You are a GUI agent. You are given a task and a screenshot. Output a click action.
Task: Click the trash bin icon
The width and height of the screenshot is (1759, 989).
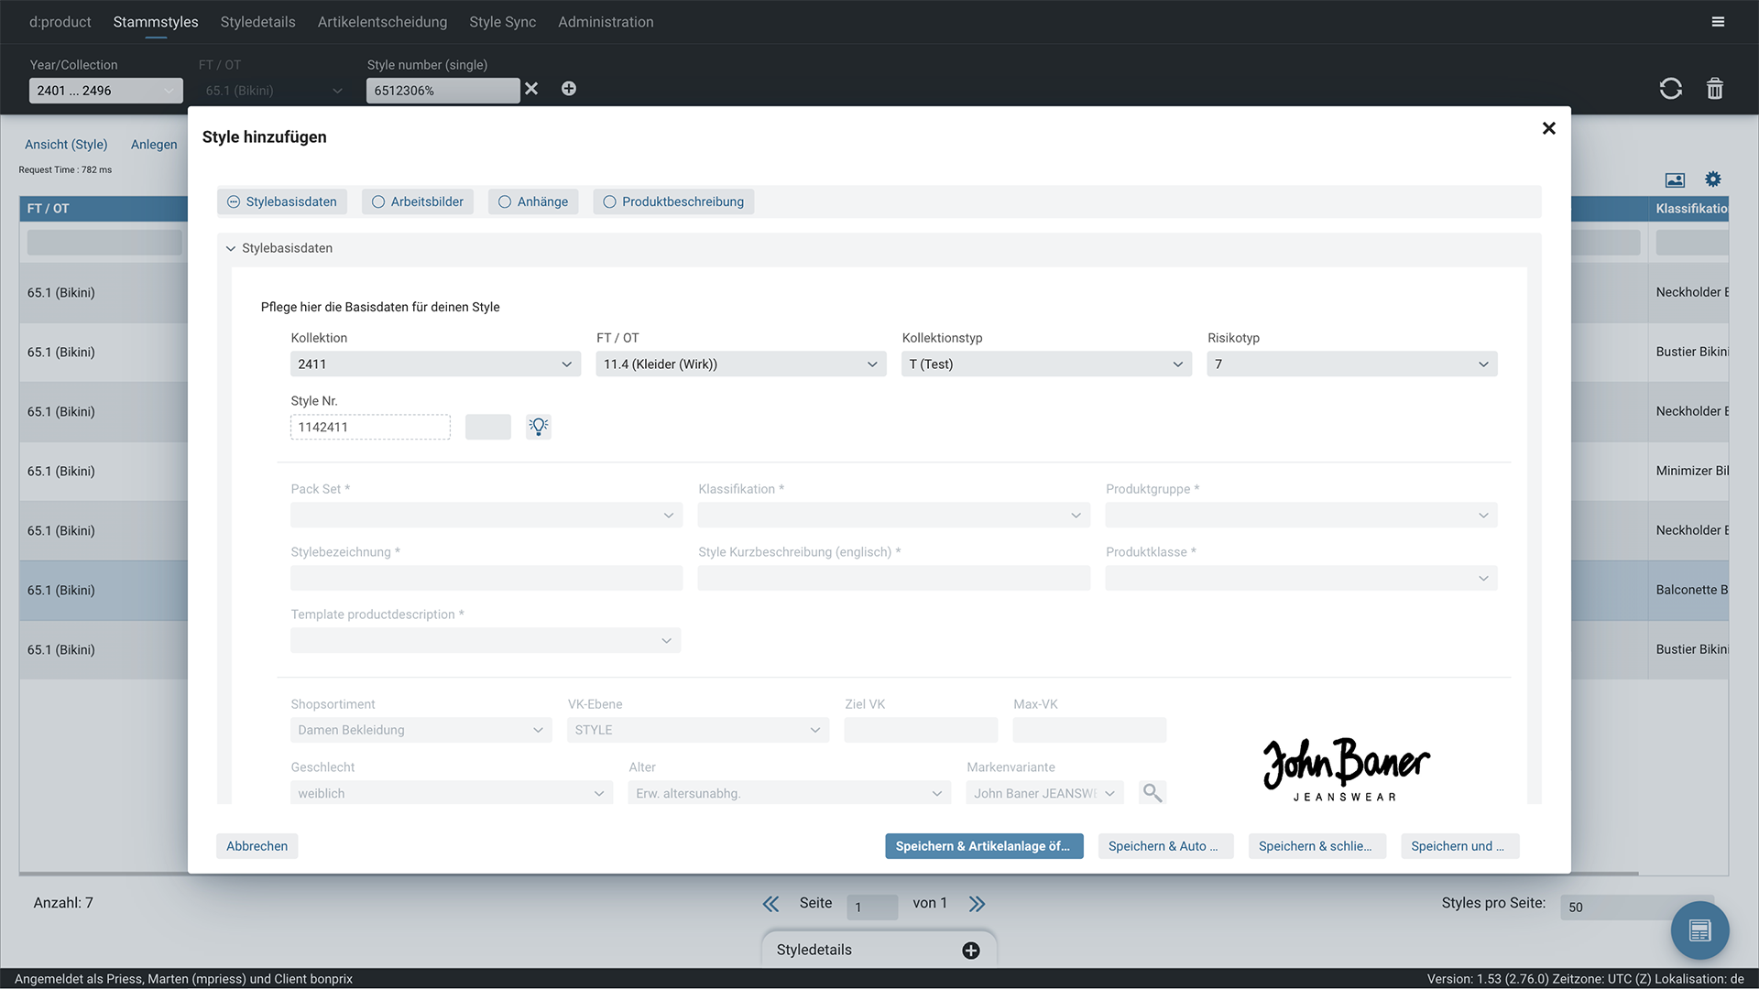coord(1715,89)
